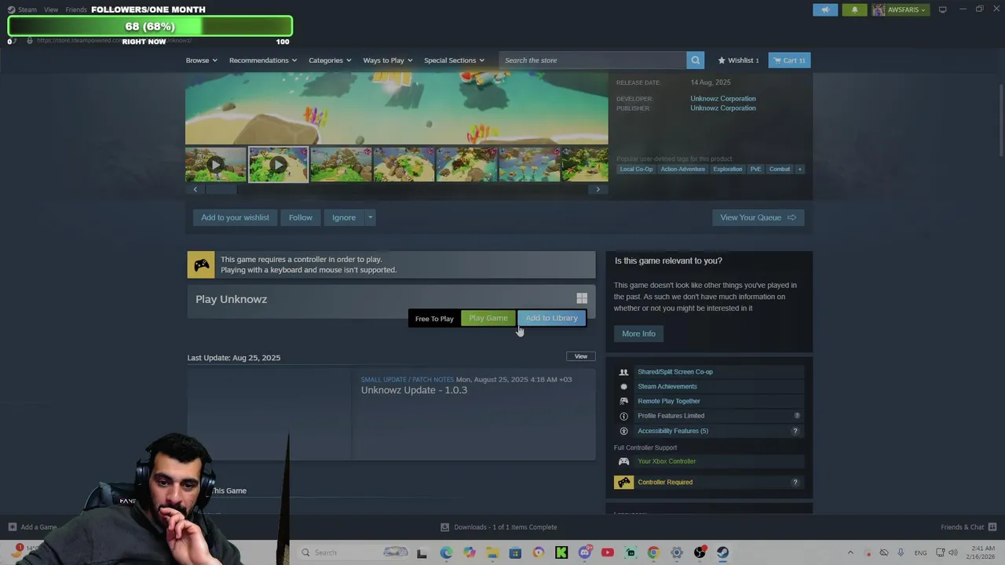Viewport: 1005px width, 565px height.
Task: Click the Steam Achievements star icon
Action: pos(623,386)
